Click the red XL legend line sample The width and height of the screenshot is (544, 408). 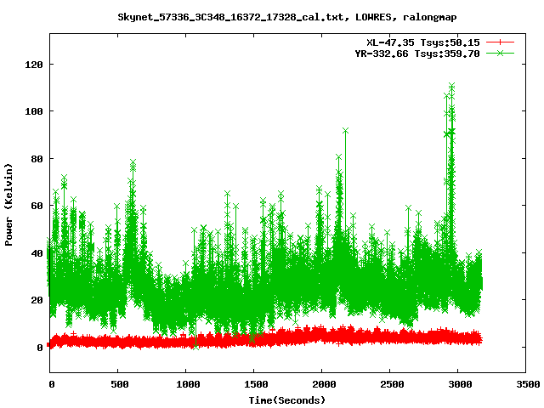click(500, 42)
